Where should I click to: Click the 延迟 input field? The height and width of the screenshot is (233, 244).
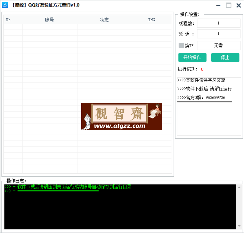coord(219,34)
